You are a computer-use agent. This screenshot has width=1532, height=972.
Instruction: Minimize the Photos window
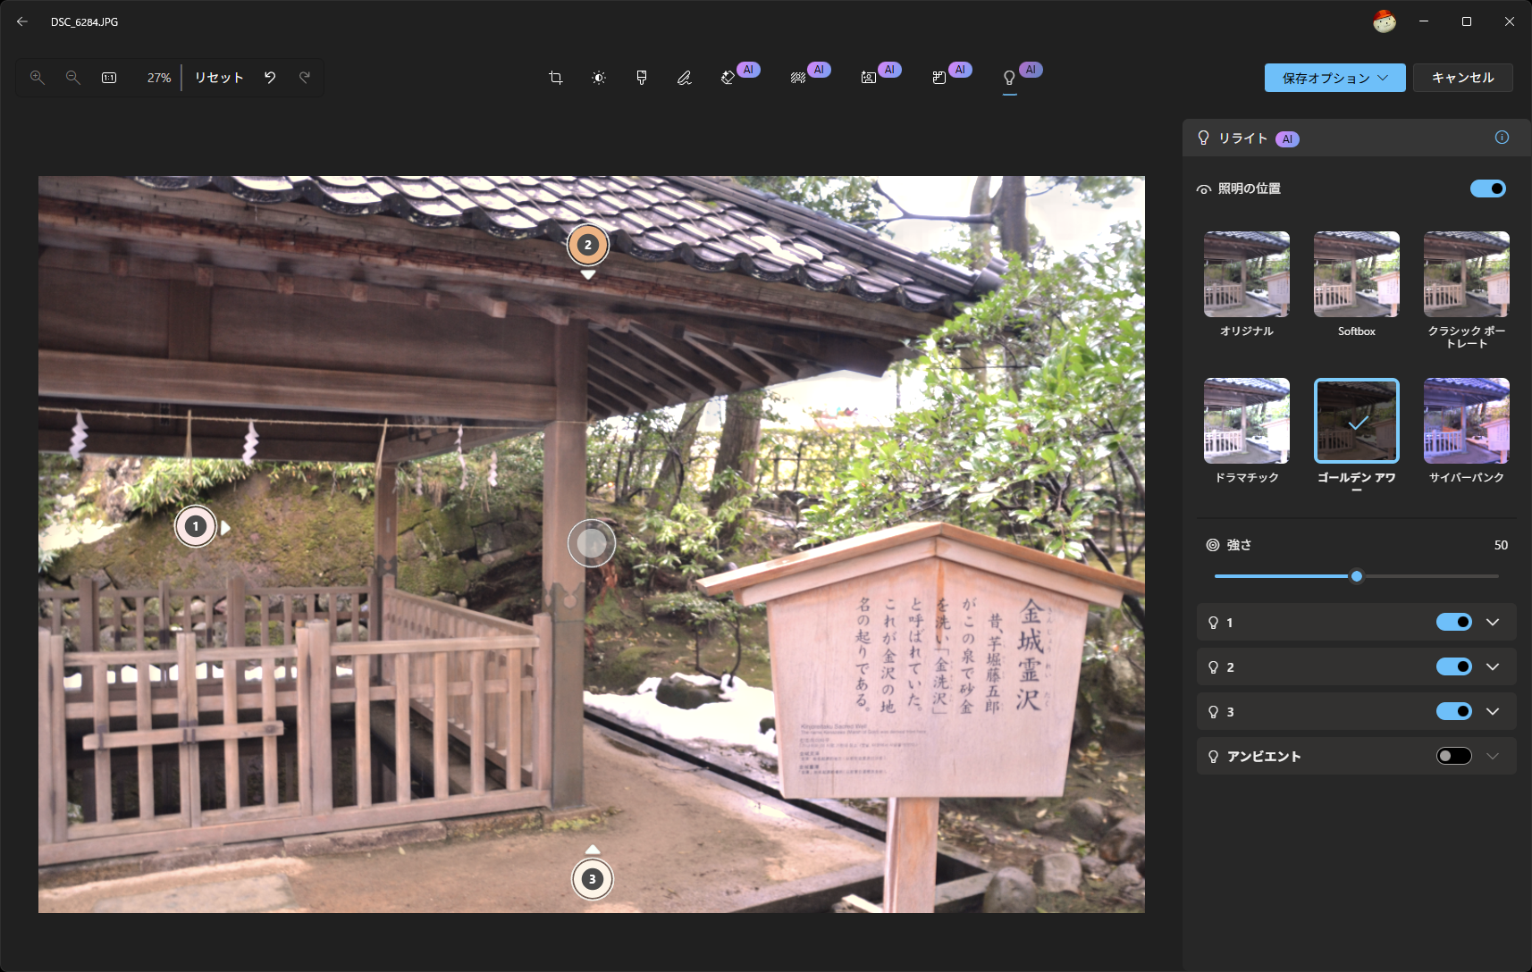[x=1424, y=21]
